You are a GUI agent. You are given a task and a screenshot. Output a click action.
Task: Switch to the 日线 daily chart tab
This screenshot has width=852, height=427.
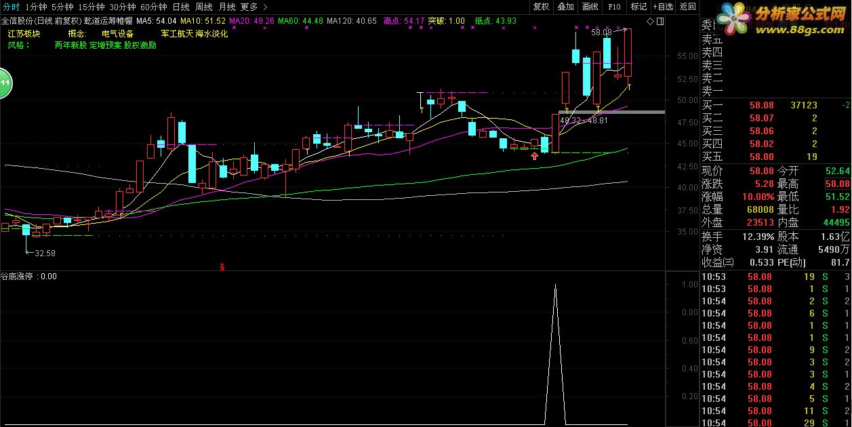181,7
